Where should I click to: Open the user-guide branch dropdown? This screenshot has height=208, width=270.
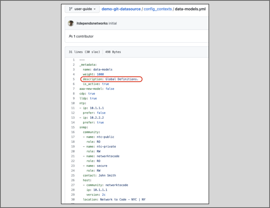coord(82,9)
